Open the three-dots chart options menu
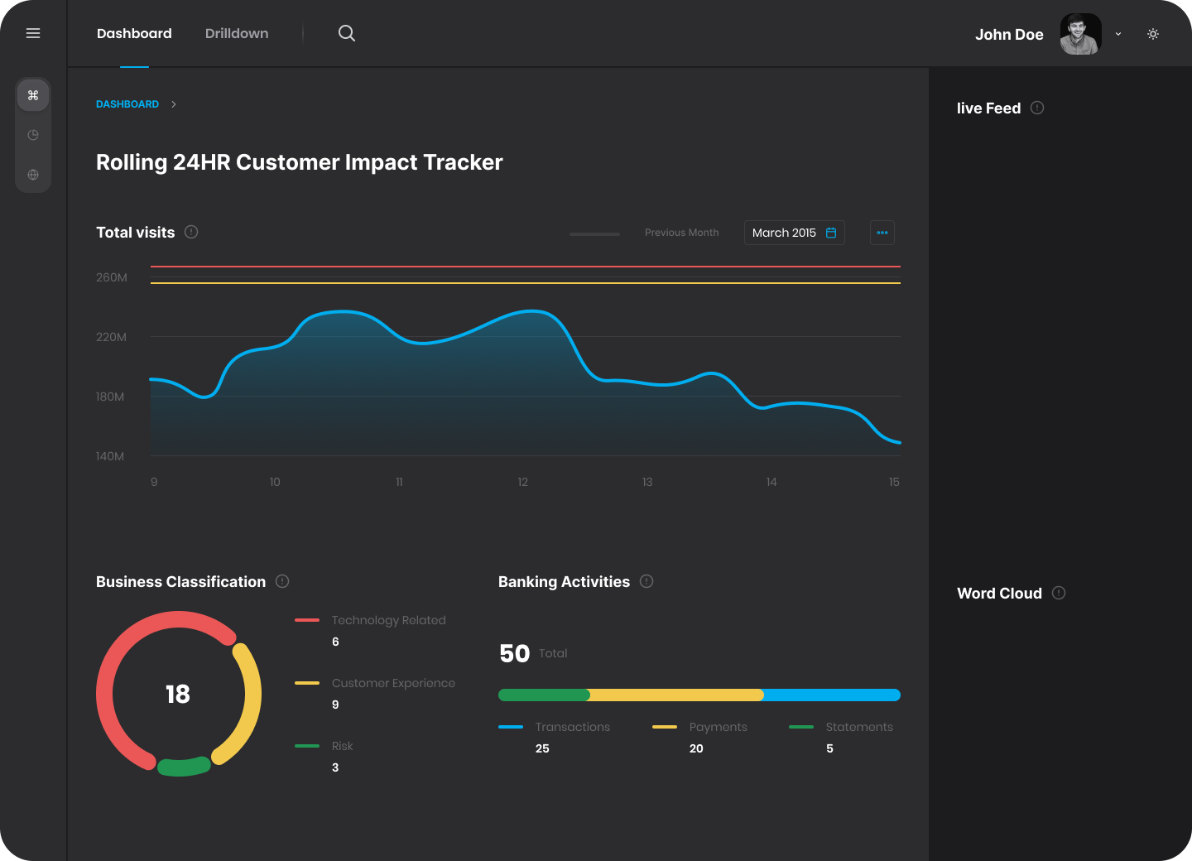Viewport: 1192px width, 861px height. point(882,233)
